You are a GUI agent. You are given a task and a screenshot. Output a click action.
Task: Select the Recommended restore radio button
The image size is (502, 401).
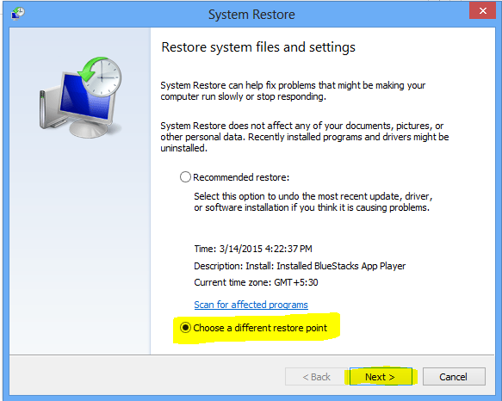(x=185, y=177)
